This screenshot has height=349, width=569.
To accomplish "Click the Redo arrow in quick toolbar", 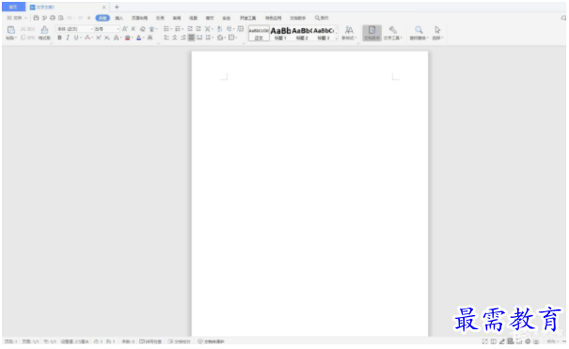I will coord(80,18).
